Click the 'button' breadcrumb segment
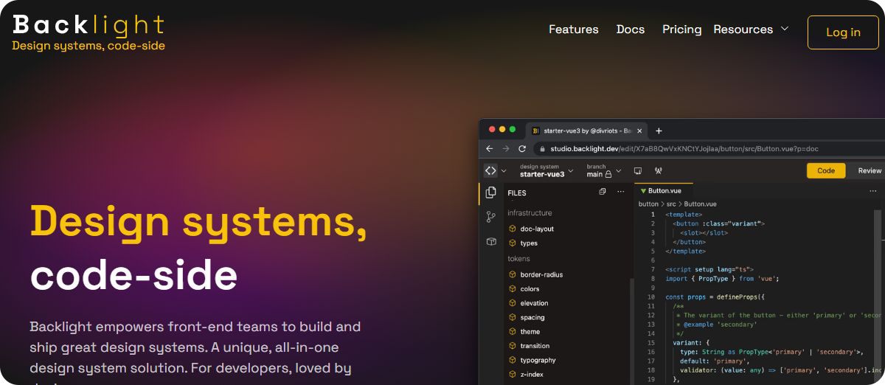885x385 pixels. (x=648, y=204)
